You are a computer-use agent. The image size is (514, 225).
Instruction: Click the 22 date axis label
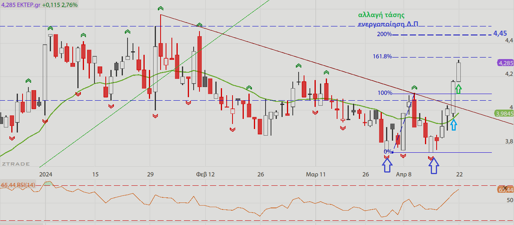[x=459, y=174]
